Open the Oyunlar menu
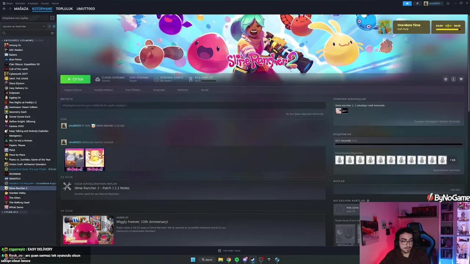Image resolution: width=470 pixels, height=264 pixels. click(x=45, y=3)
